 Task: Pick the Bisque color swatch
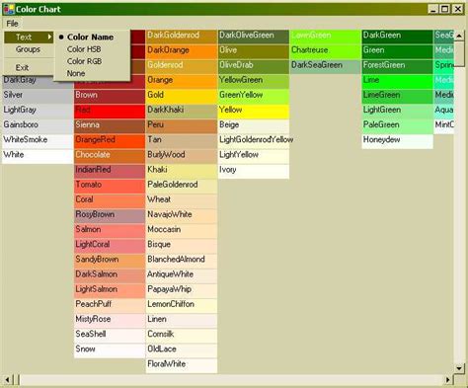(182, 245)
